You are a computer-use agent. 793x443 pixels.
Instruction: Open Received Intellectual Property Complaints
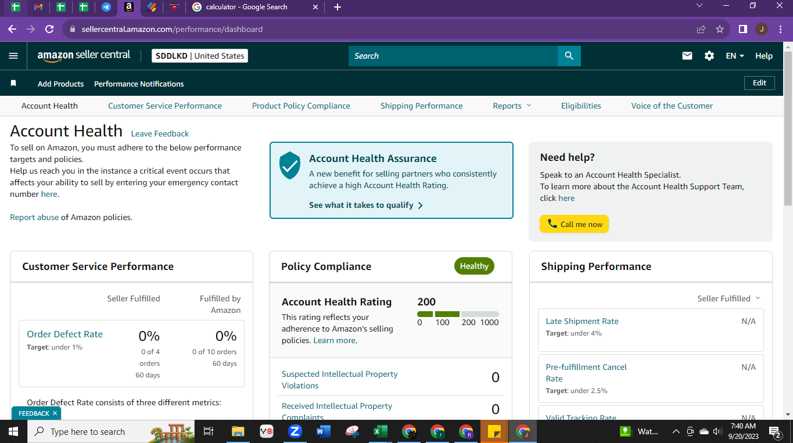point(337,411)
